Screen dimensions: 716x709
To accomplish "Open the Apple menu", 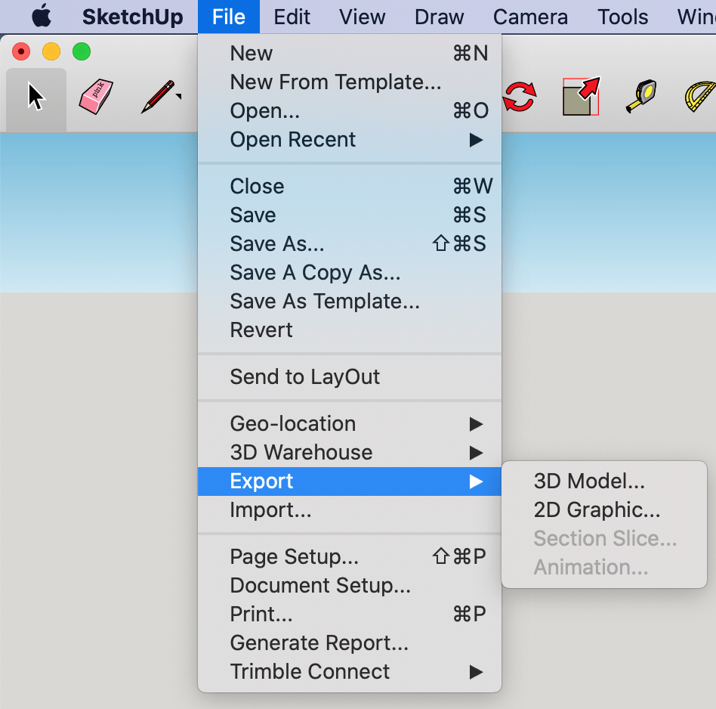I will point(42,17).
